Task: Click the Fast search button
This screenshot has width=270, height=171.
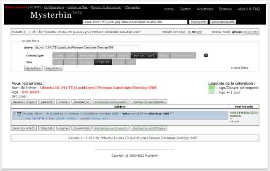Action: [198, 22]
